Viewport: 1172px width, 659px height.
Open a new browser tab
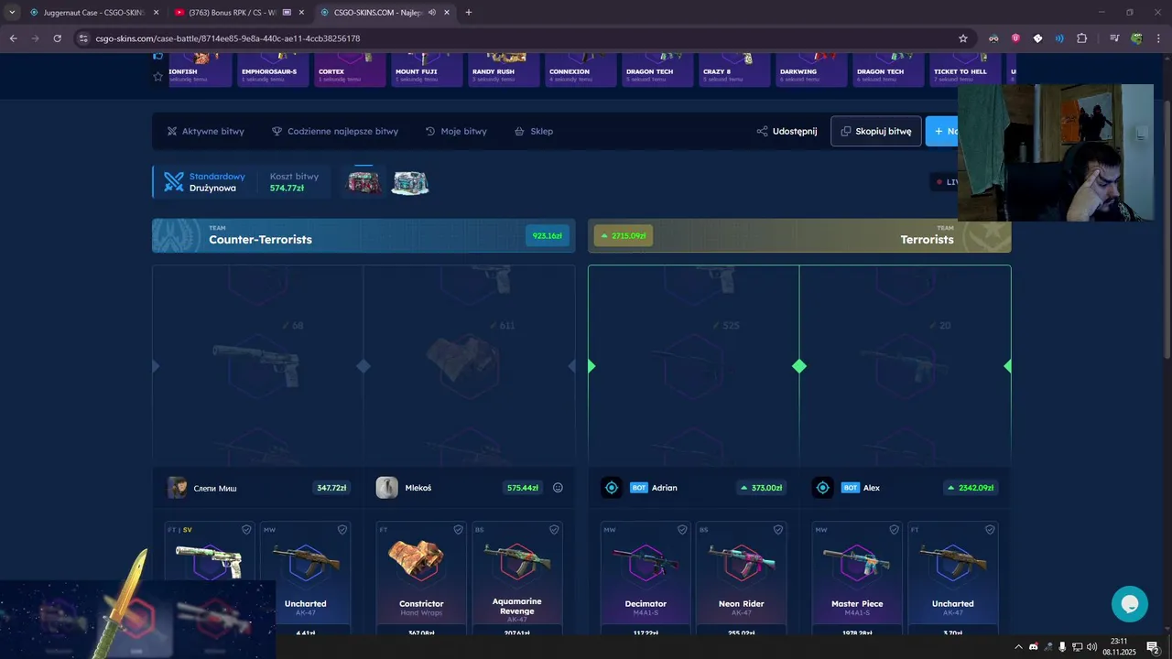[x=469, y=12]
